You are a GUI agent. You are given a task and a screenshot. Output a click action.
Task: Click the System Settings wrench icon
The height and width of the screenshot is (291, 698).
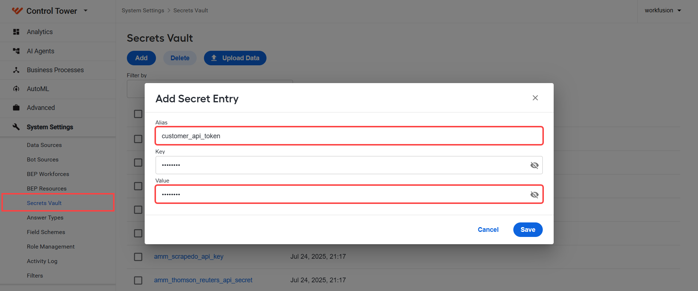pos(16,127)
